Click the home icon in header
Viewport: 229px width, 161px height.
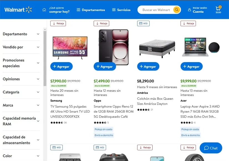(x=44, y=10)
